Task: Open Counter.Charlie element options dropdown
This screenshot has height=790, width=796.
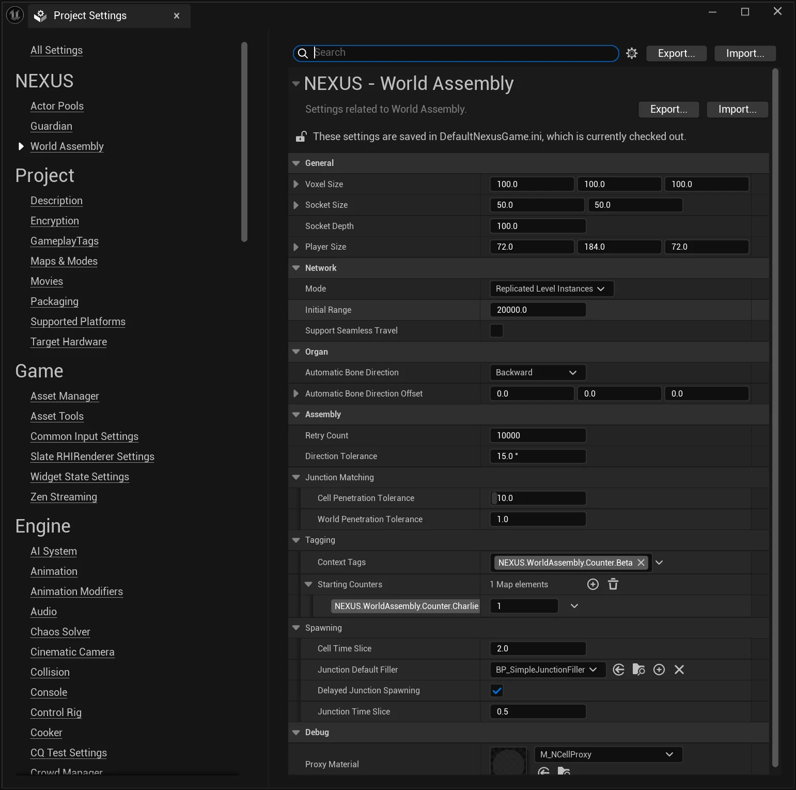Action: [x=574, y=606]
